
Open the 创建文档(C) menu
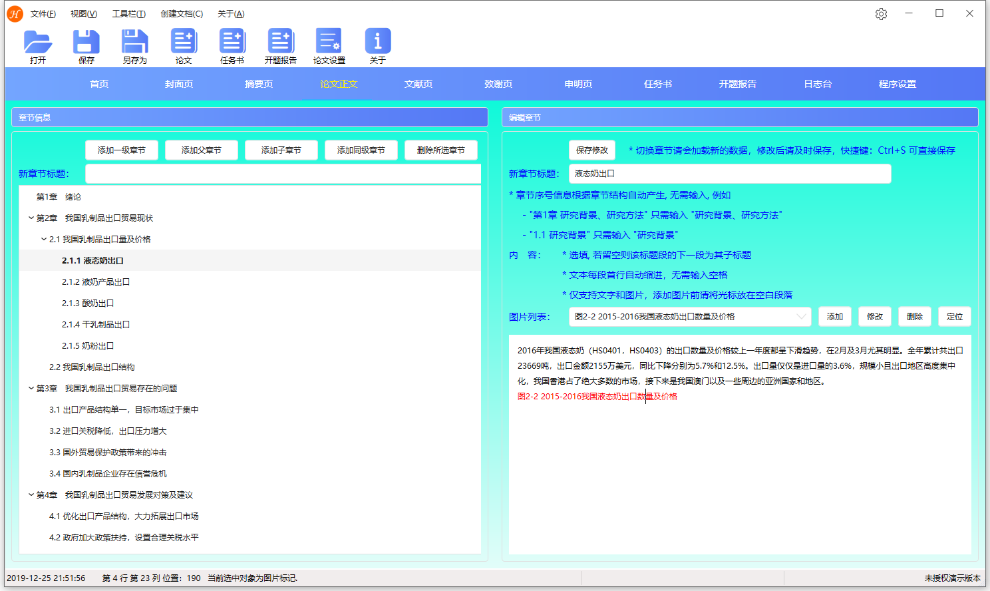pyautogui.click(x=182, y=14)
